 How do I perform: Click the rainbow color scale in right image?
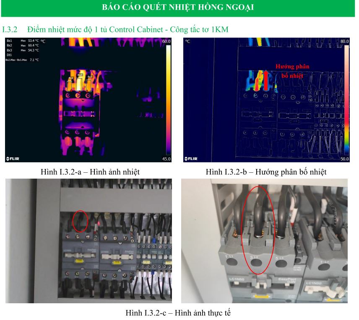pos(346,100)
